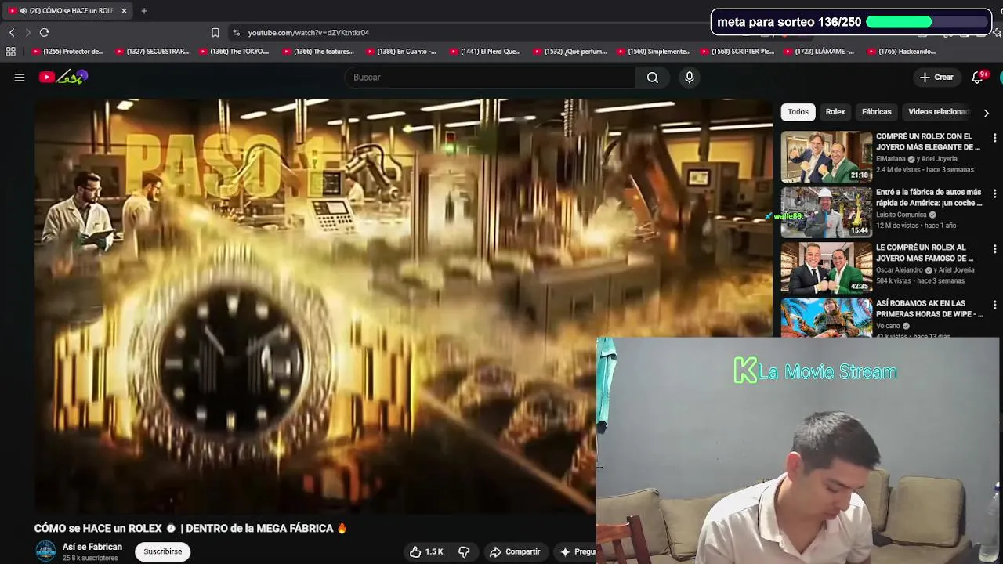Image resolution: width=1003 pixels, height=564 pixels.
Task: Open the Así se Fabrican channel avatar
Action: 45,551
